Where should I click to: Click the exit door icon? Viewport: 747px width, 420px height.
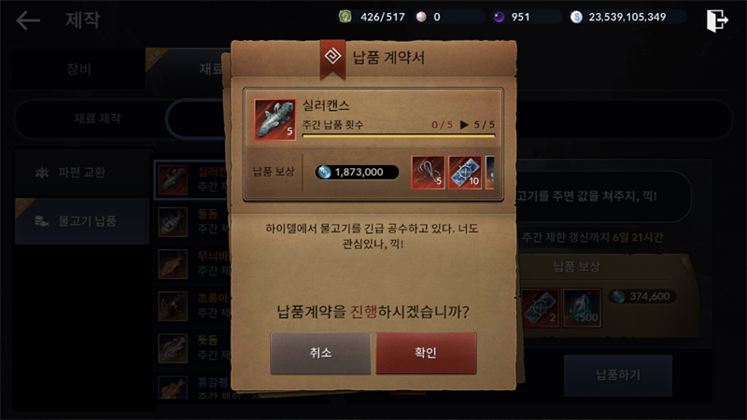(x=717, y=21)
